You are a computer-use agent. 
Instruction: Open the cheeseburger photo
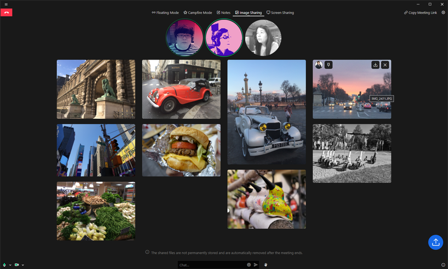point(181,150)
